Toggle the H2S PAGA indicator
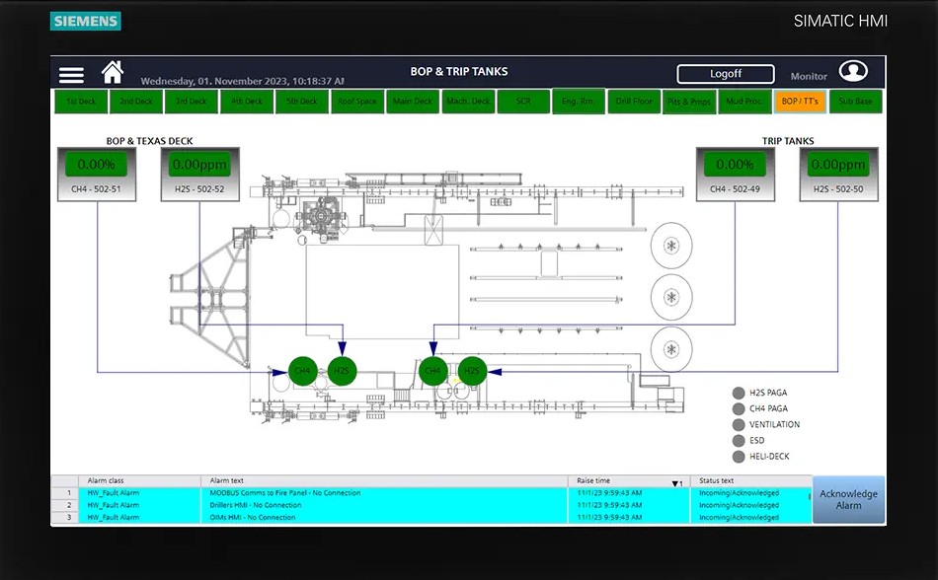This screenshot has width=938, height=580. [739, 394]
